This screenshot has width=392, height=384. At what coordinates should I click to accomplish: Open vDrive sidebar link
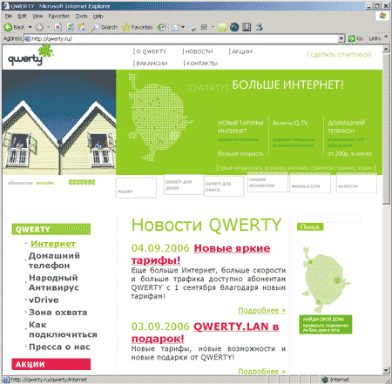click(44, 300)
